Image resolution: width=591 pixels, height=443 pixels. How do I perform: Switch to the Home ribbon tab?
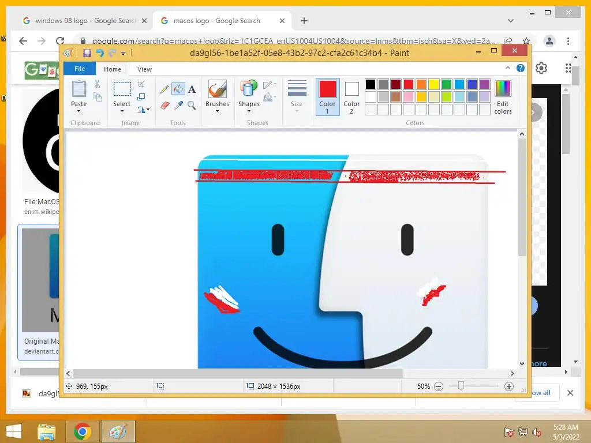(x=113, y=69)
